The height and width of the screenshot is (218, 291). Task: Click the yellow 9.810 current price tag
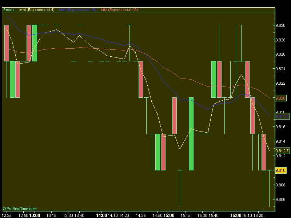[280, 170]
